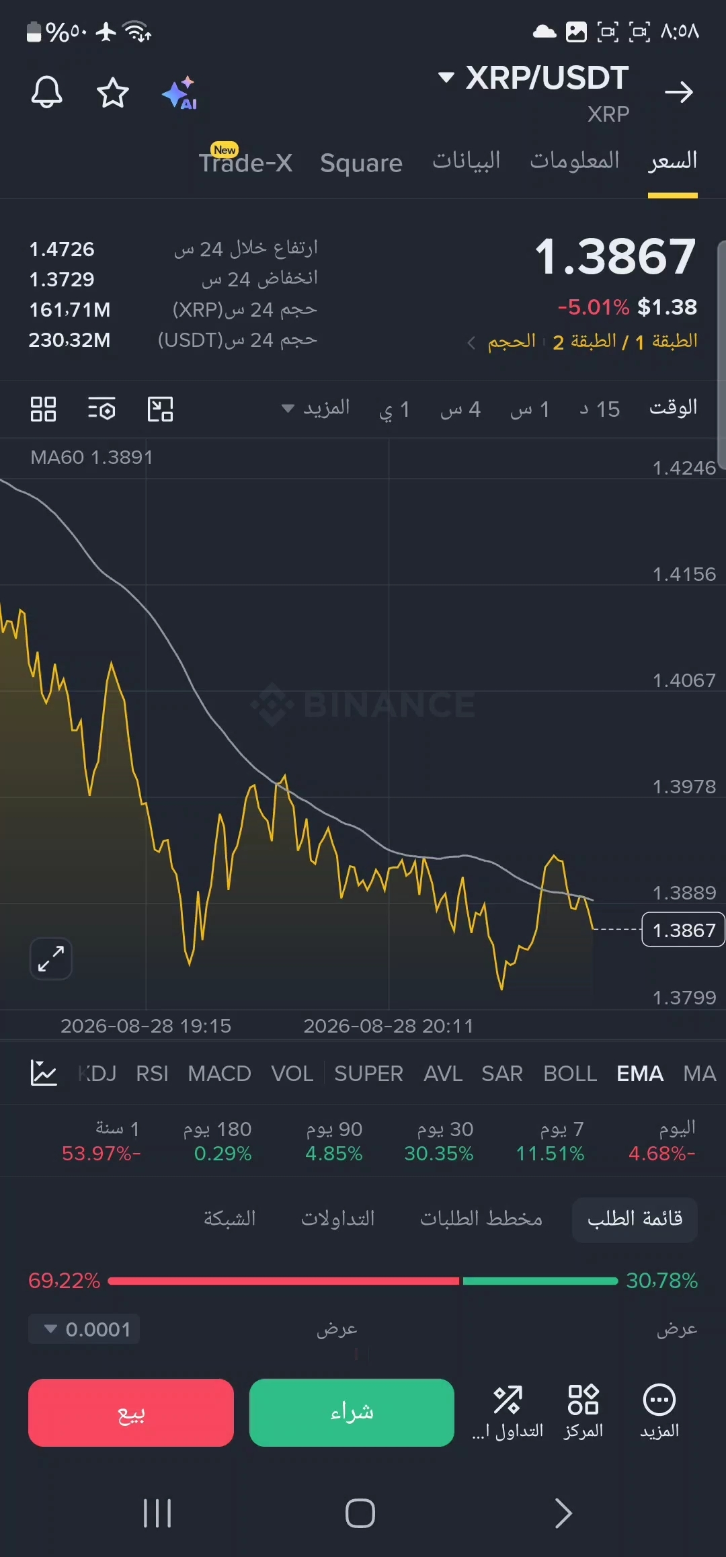
Task: Tap the chart drawing tools icon
Action: tap(161, 409)
